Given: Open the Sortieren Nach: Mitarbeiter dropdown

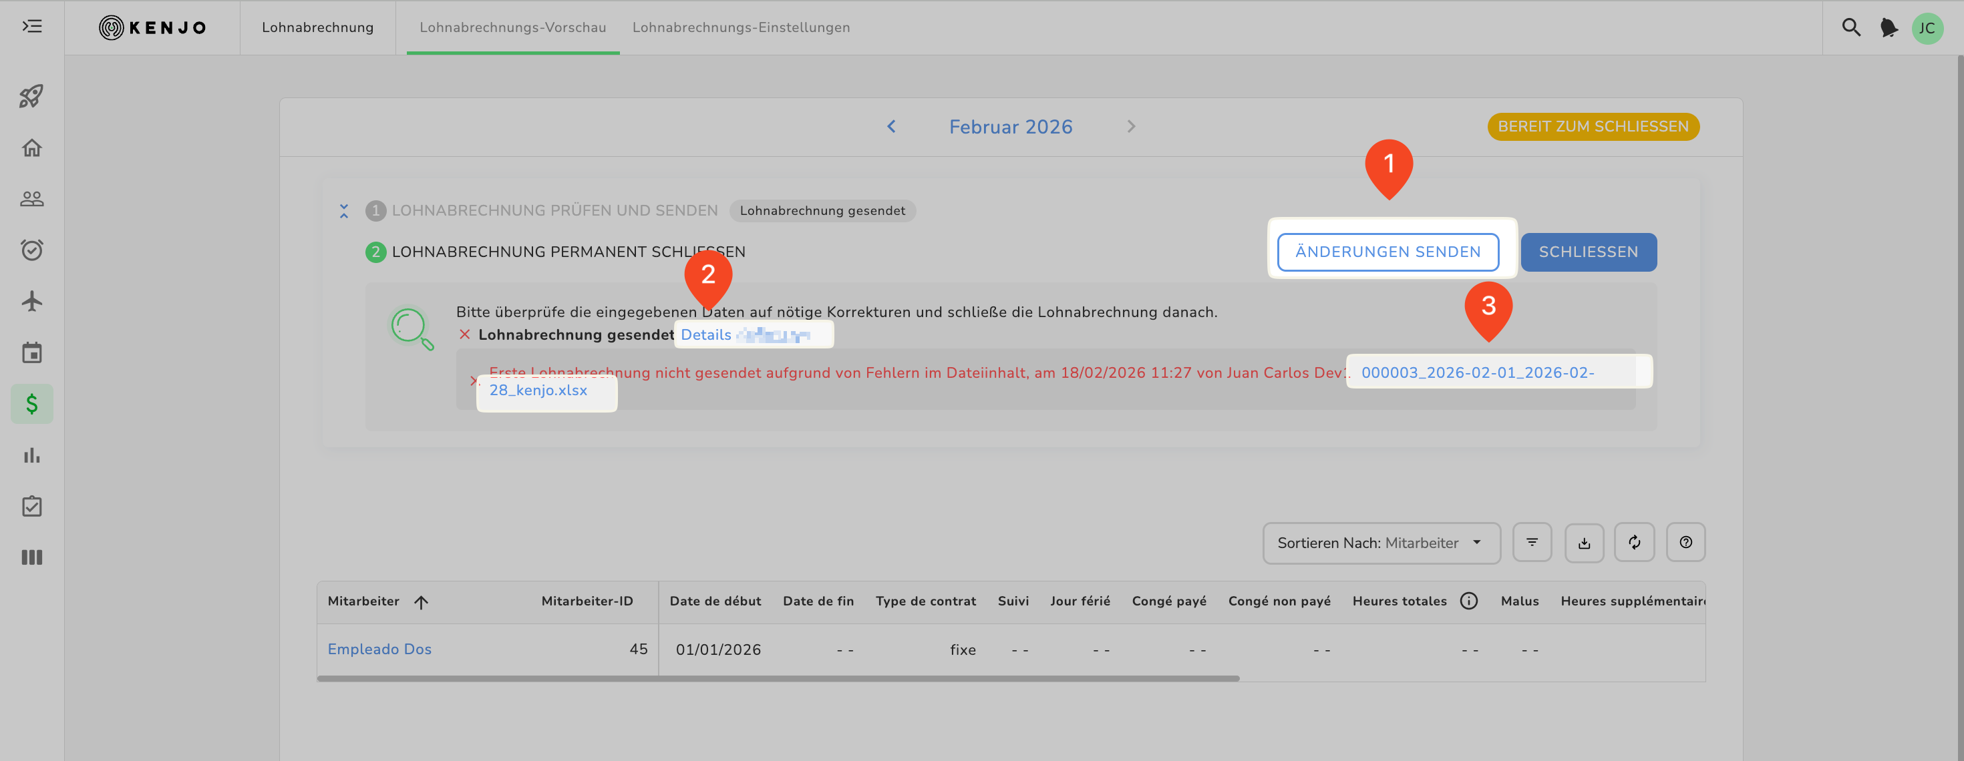Looking at the screenshot, I should [x=1381, y=543].
